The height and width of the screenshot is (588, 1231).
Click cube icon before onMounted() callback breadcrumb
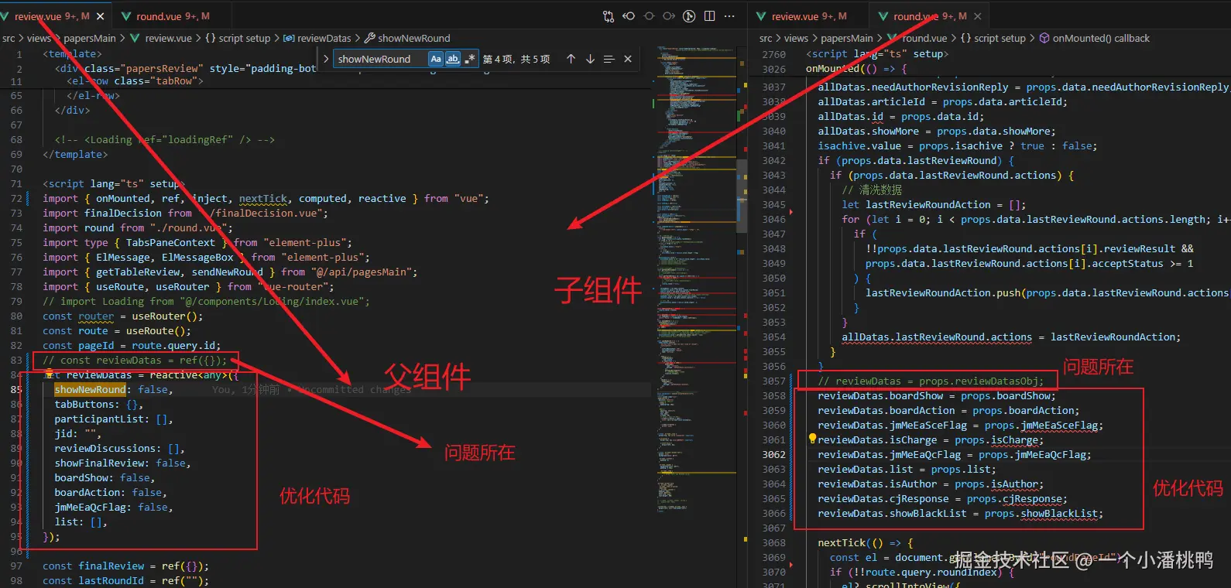[x=1044, y=38]
